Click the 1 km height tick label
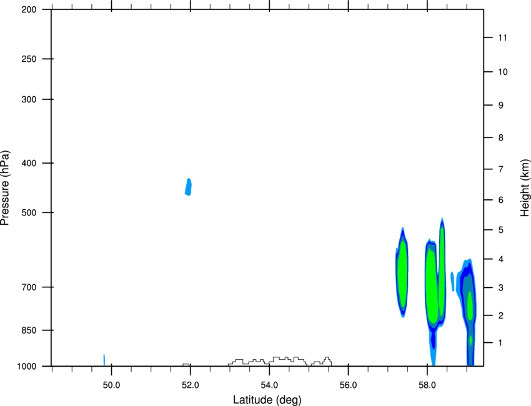Screen dimensions: 531x406 click(x=501, y=343)
